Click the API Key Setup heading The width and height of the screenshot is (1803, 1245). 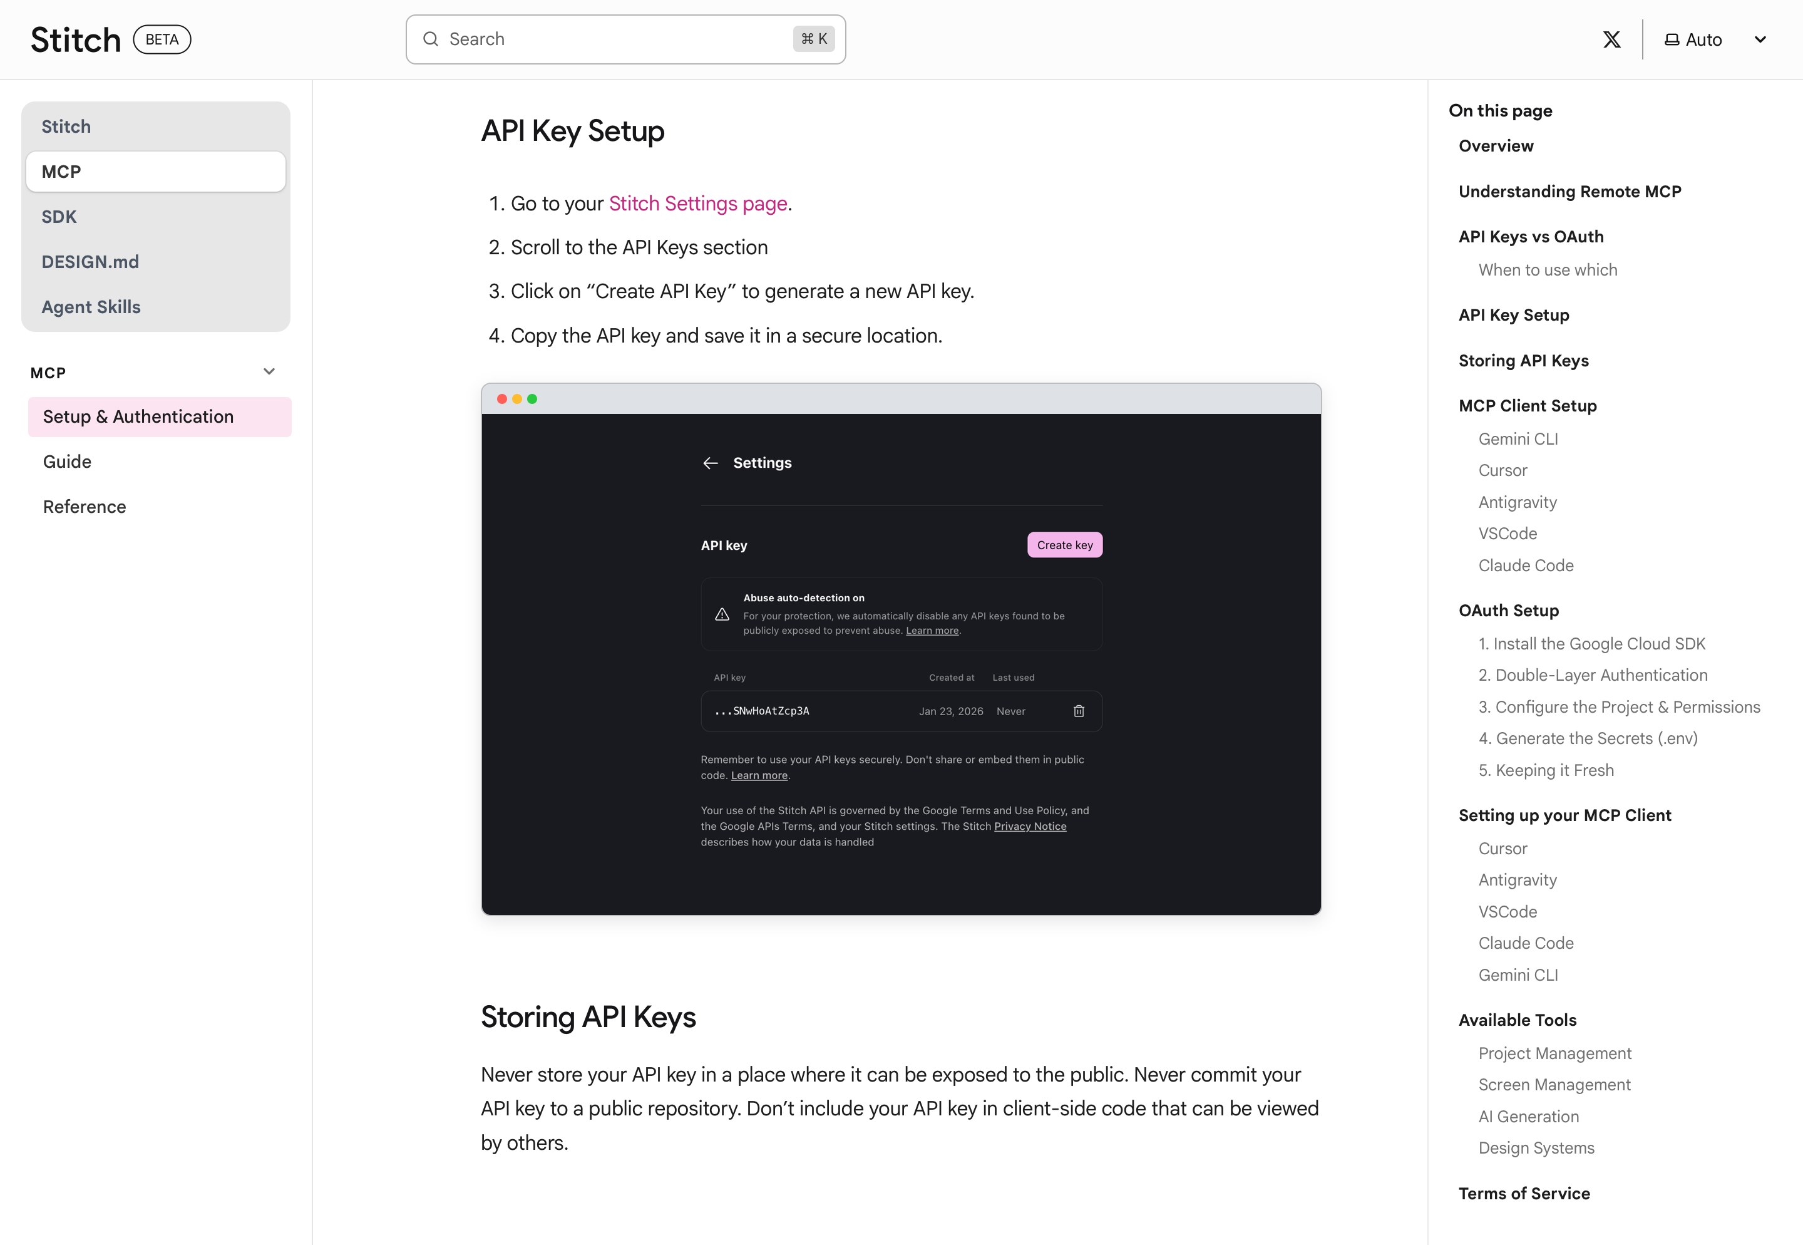tap(572, 131)
